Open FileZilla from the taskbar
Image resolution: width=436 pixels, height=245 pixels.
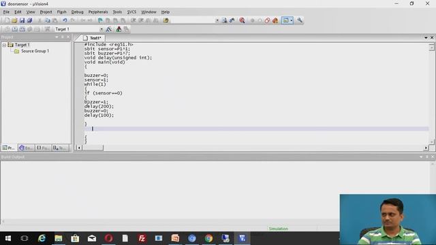[142, 238]
